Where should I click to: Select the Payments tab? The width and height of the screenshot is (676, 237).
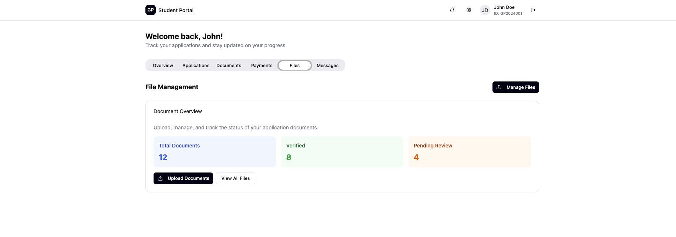tap(262, 66)
